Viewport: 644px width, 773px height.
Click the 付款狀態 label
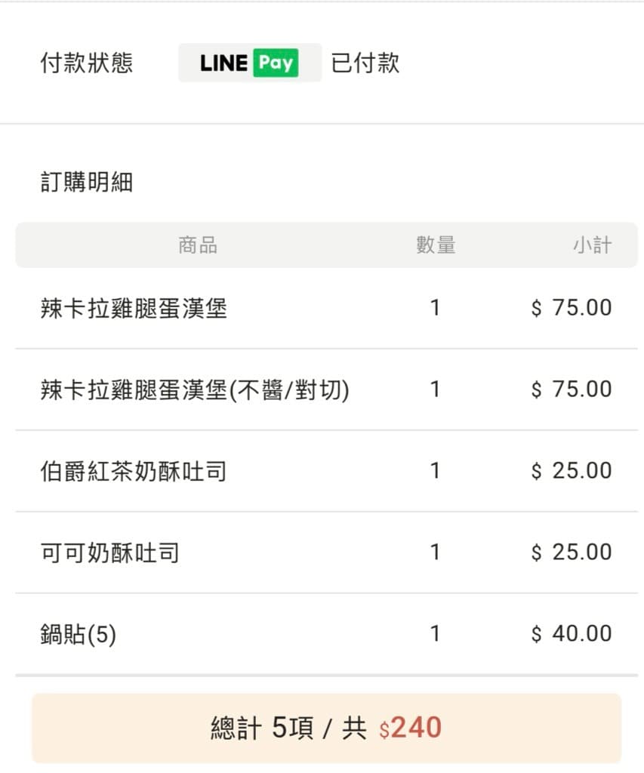tap(86, 63)
